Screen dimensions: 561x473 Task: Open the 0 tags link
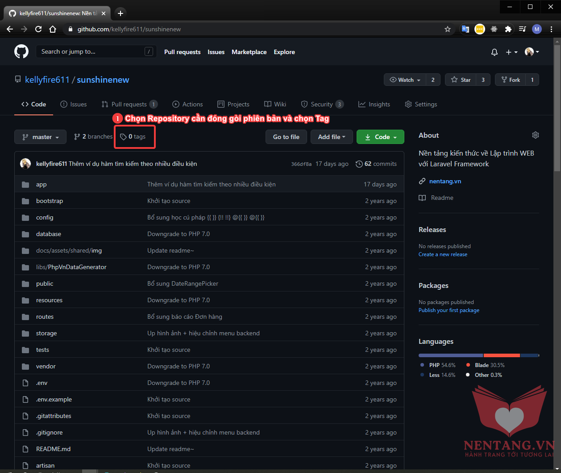(x=133, y=137)
